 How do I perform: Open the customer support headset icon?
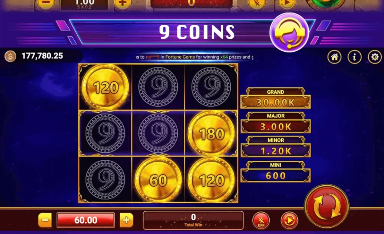pyautogui.click(x=289, y=33)
